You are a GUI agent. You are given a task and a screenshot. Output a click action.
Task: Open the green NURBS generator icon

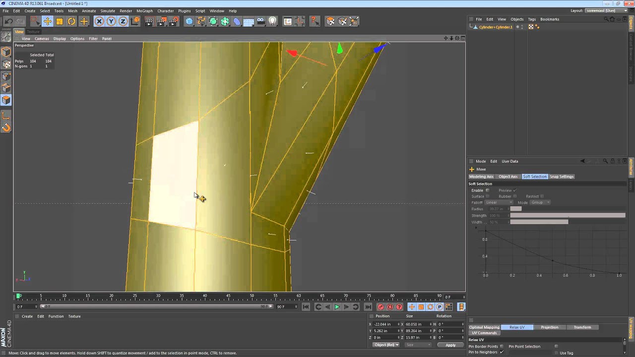pos(213,21)
